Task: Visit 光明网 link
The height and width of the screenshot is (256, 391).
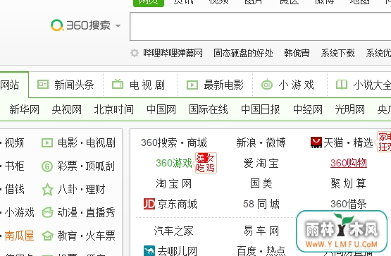Action: click(x=350, y=109)
